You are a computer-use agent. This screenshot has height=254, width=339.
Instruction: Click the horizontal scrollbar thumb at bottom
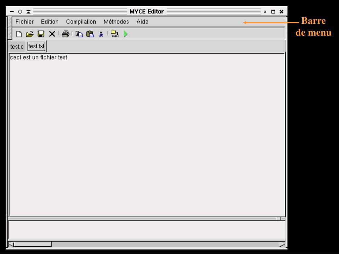[33, 244]
